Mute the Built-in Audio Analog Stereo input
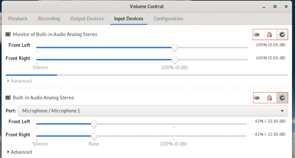This screenshot has width=295, height=158. click(257, 98)
